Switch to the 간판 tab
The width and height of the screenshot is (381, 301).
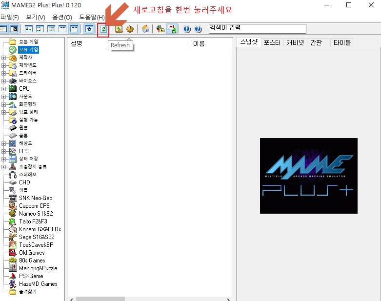point(316,43)
